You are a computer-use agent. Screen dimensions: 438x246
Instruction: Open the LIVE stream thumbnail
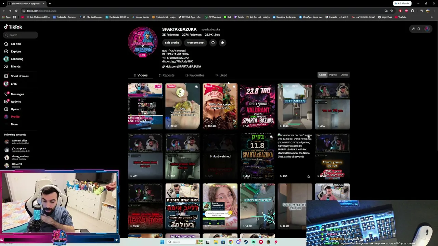(x=145, y=107)
